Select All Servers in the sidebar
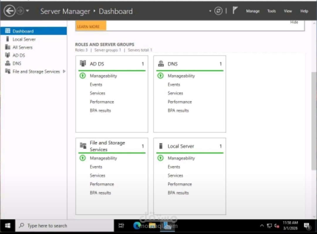317x234 pixels. 23,47
